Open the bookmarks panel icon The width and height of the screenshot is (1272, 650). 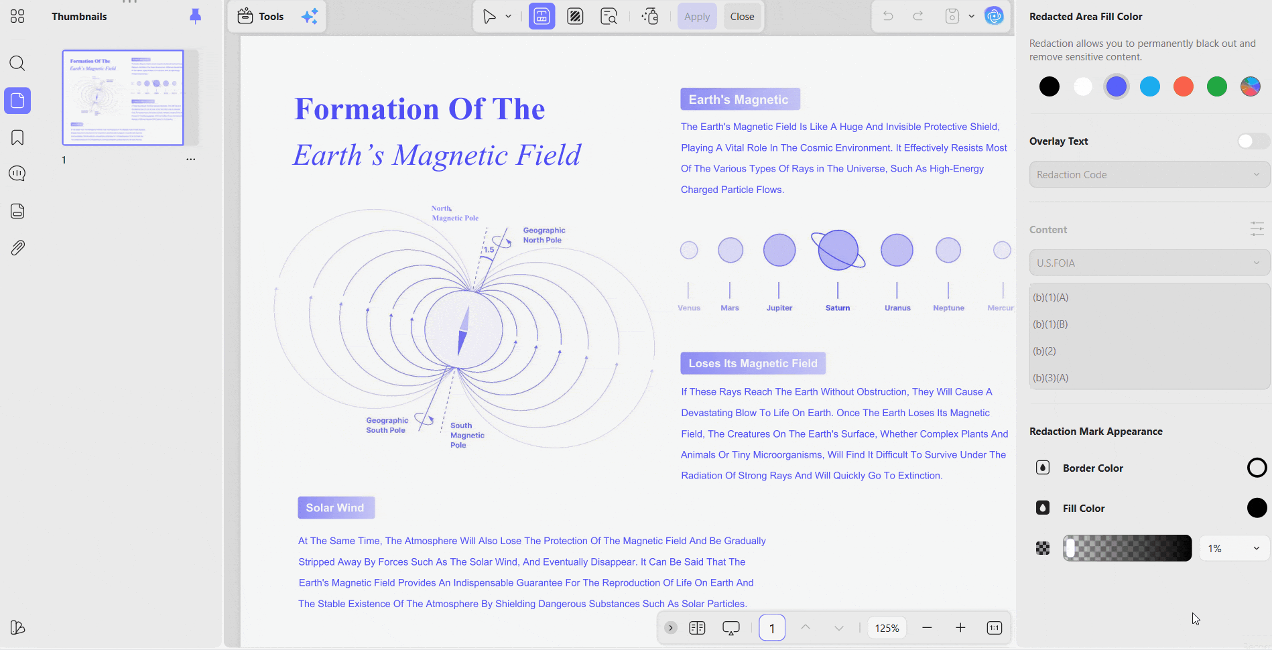pos(17,137)
